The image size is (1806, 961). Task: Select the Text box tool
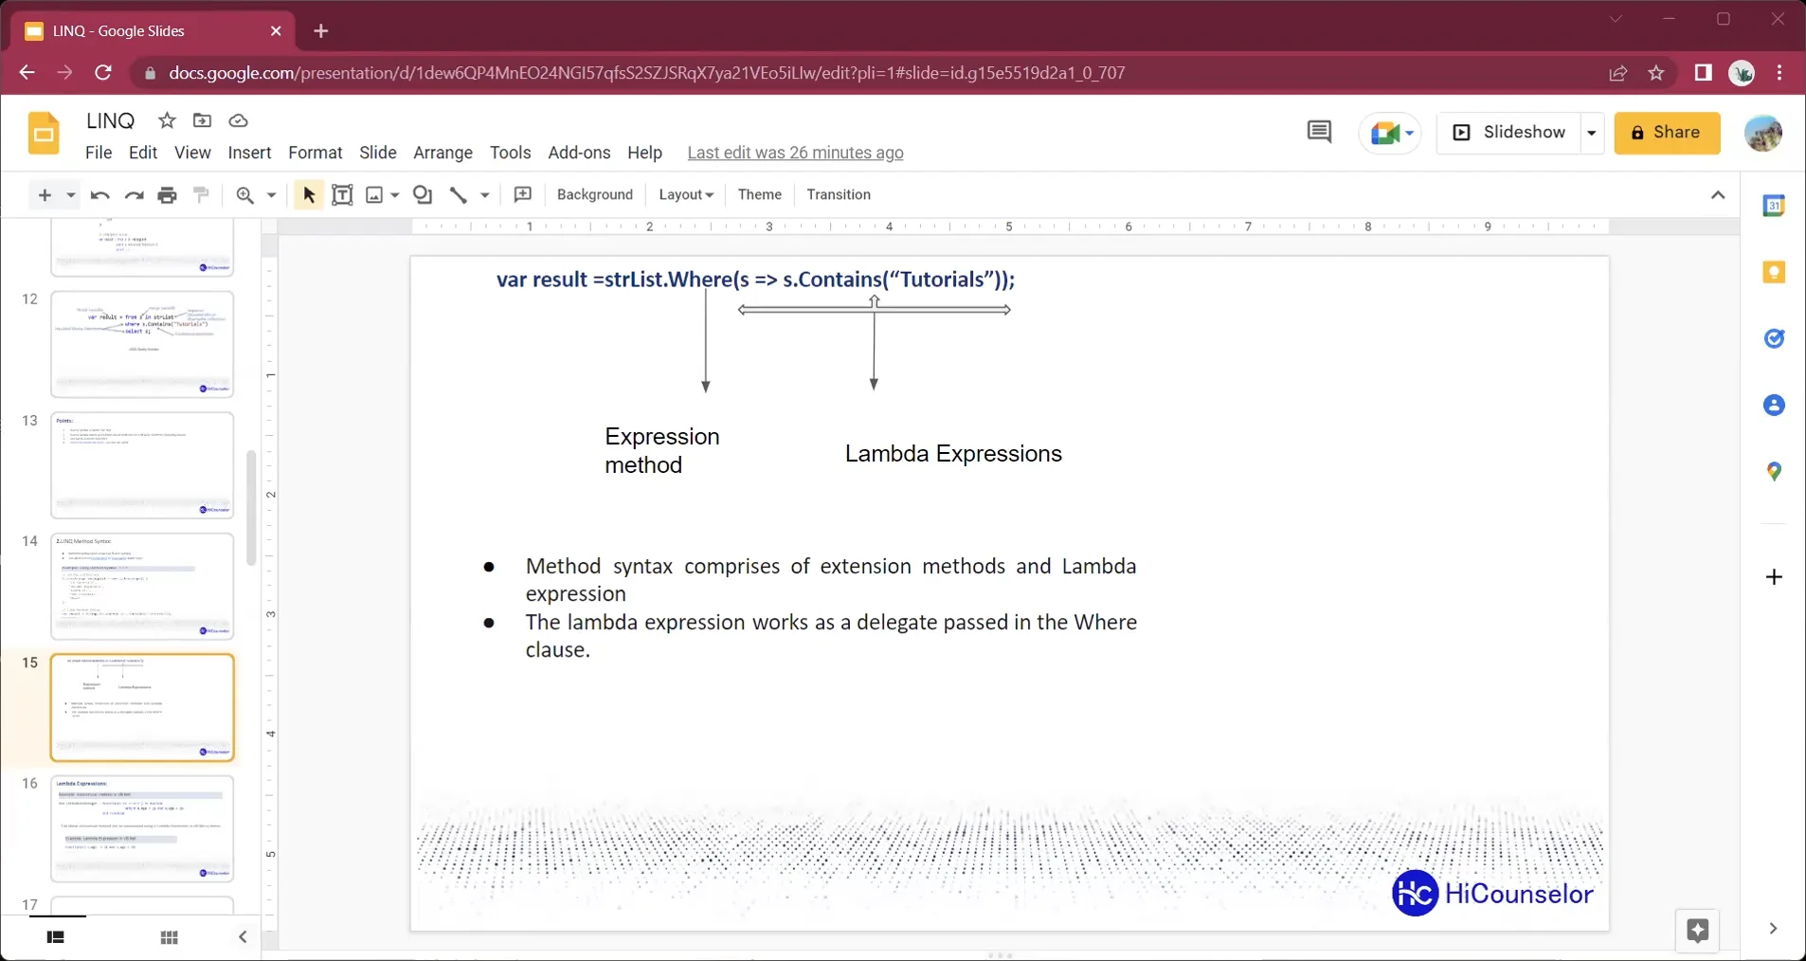(342, 195)
